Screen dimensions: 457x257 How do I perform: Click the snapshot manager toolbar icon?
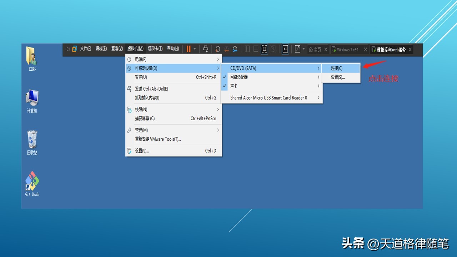click(235, 49)
